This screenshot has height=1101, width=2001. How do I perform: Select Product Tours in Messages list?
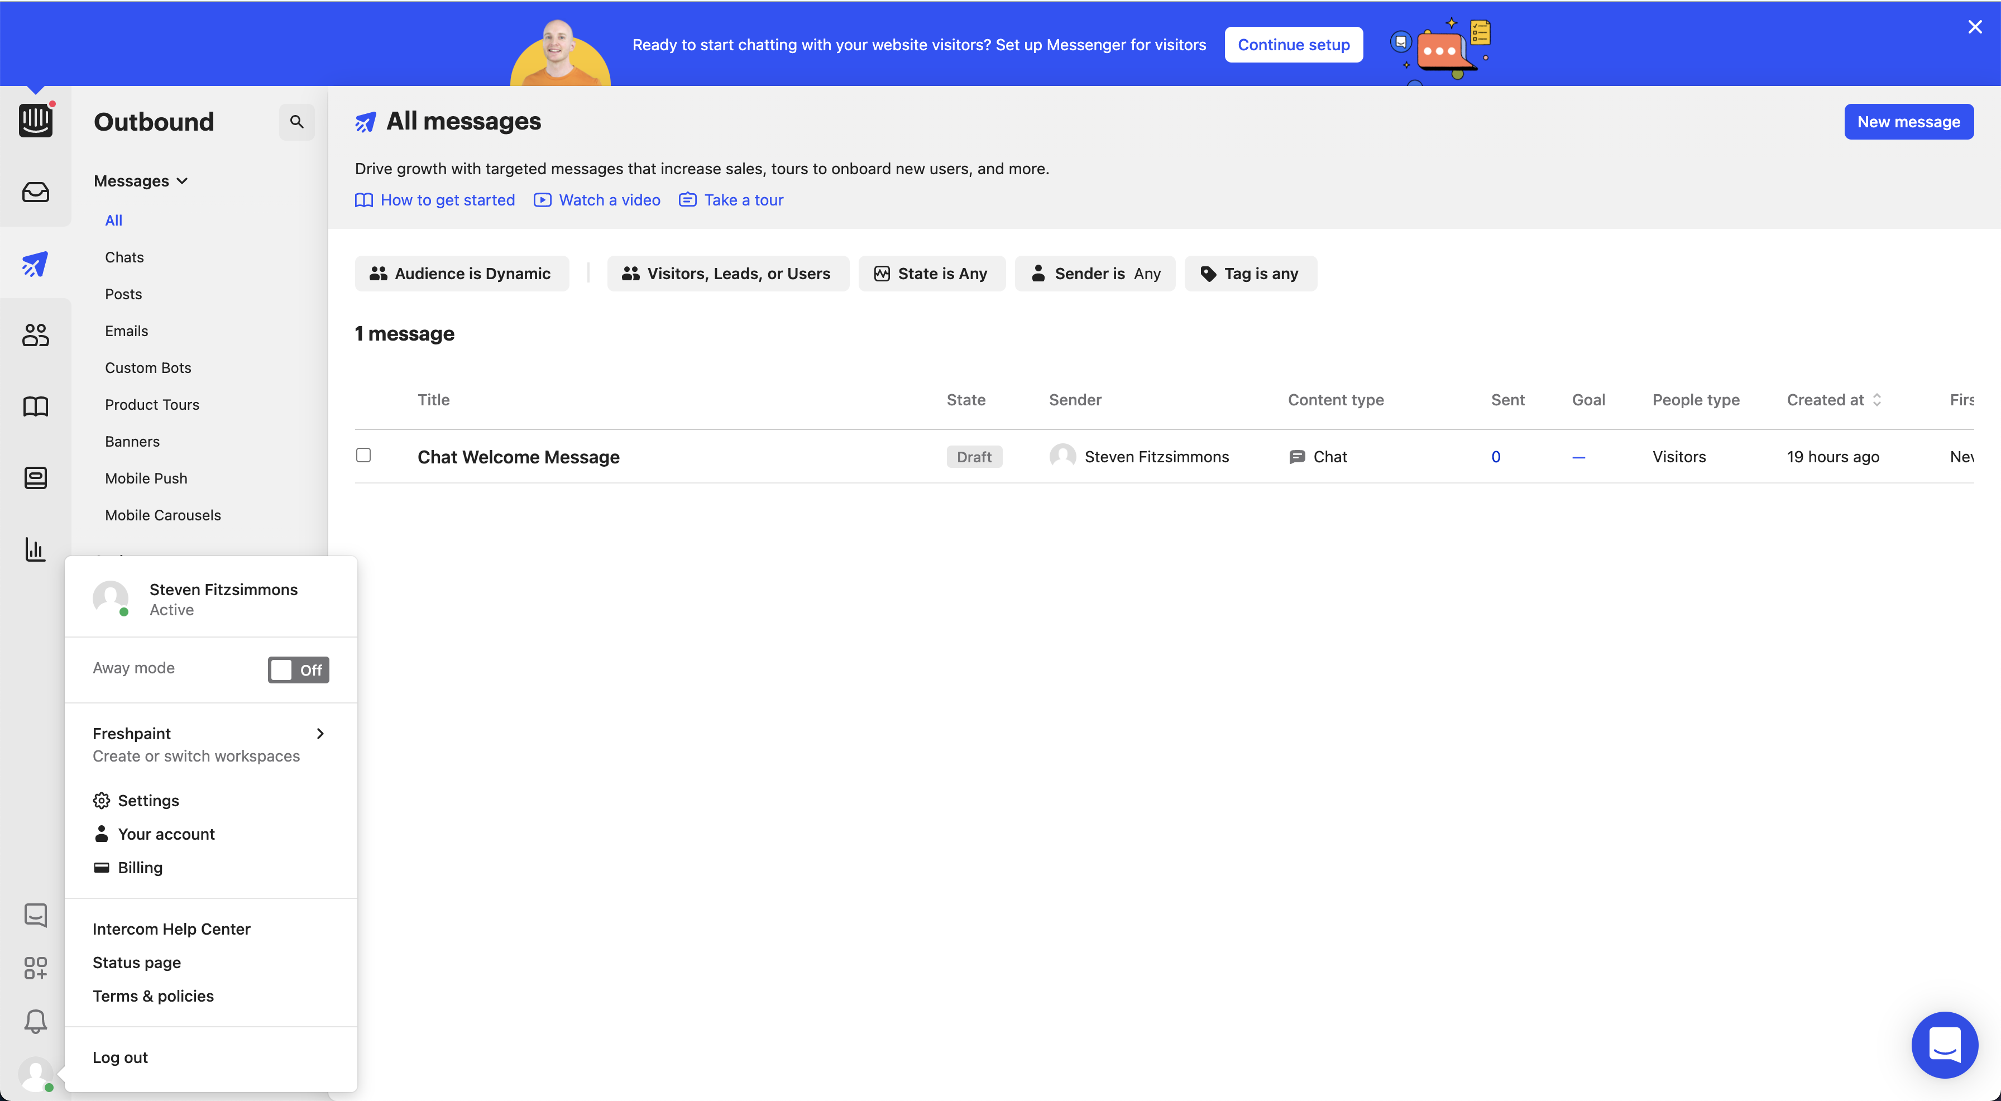(152, 404)
